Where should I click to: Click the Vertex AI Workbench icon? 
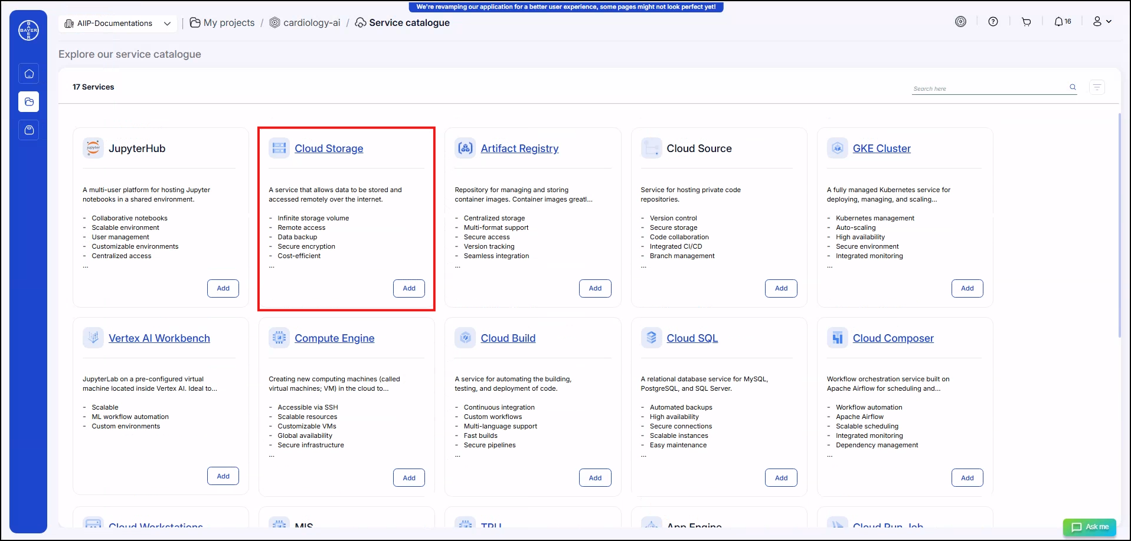coord(93,338)
